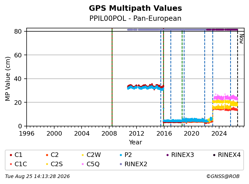Viewport: 249px width, 184px height.
Task: Click the Year axis label
Action: (x=135, y=142)
